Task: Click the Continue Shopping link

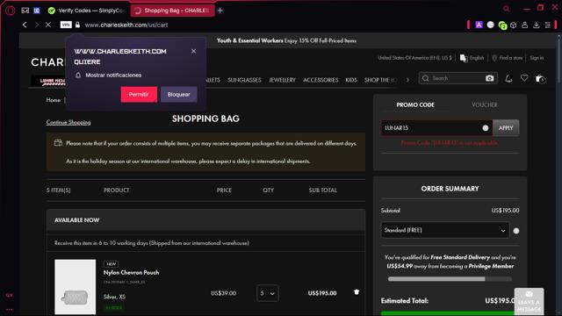Action: click(x=68, y=122)
